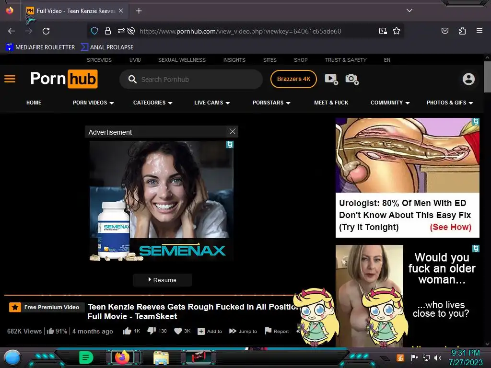Click the Resume button under the ad
Viewport: 491px width, 368px height.
(162, 280)
